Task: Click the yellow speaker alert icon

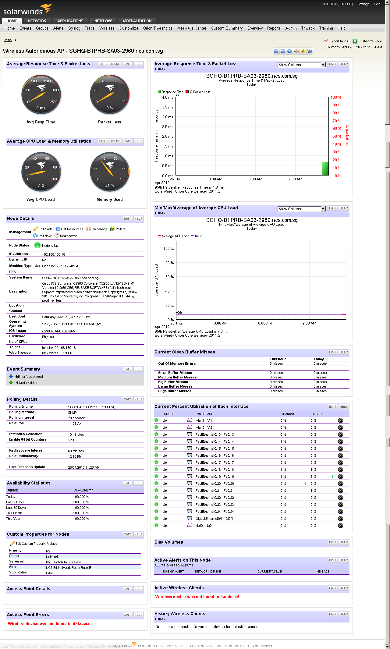Action: pos(296,51)
